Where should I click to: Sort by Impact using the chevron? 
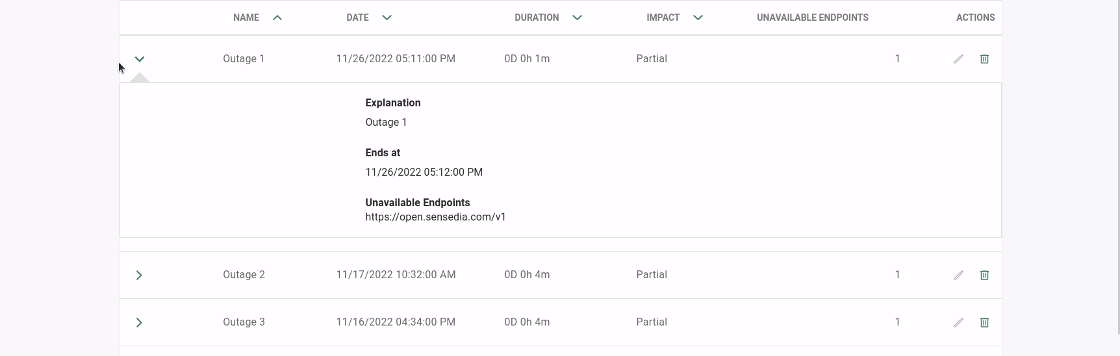coord(698,18)
